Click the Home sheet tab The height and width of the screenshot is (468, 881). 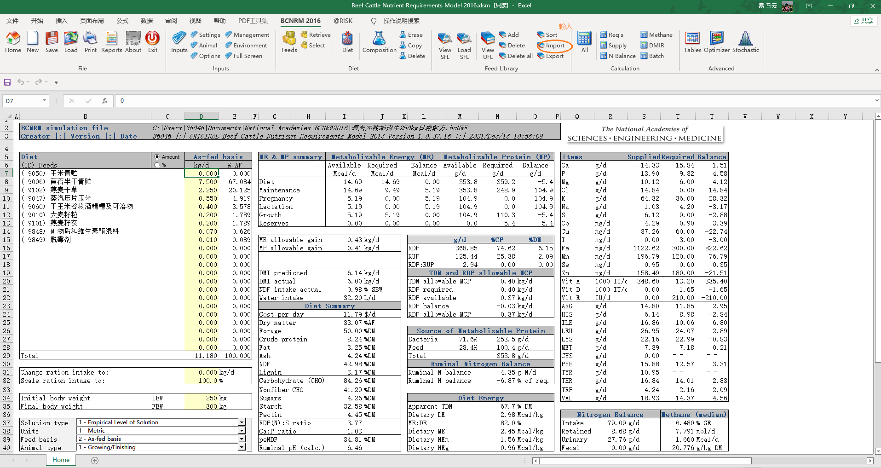[61, 460]
